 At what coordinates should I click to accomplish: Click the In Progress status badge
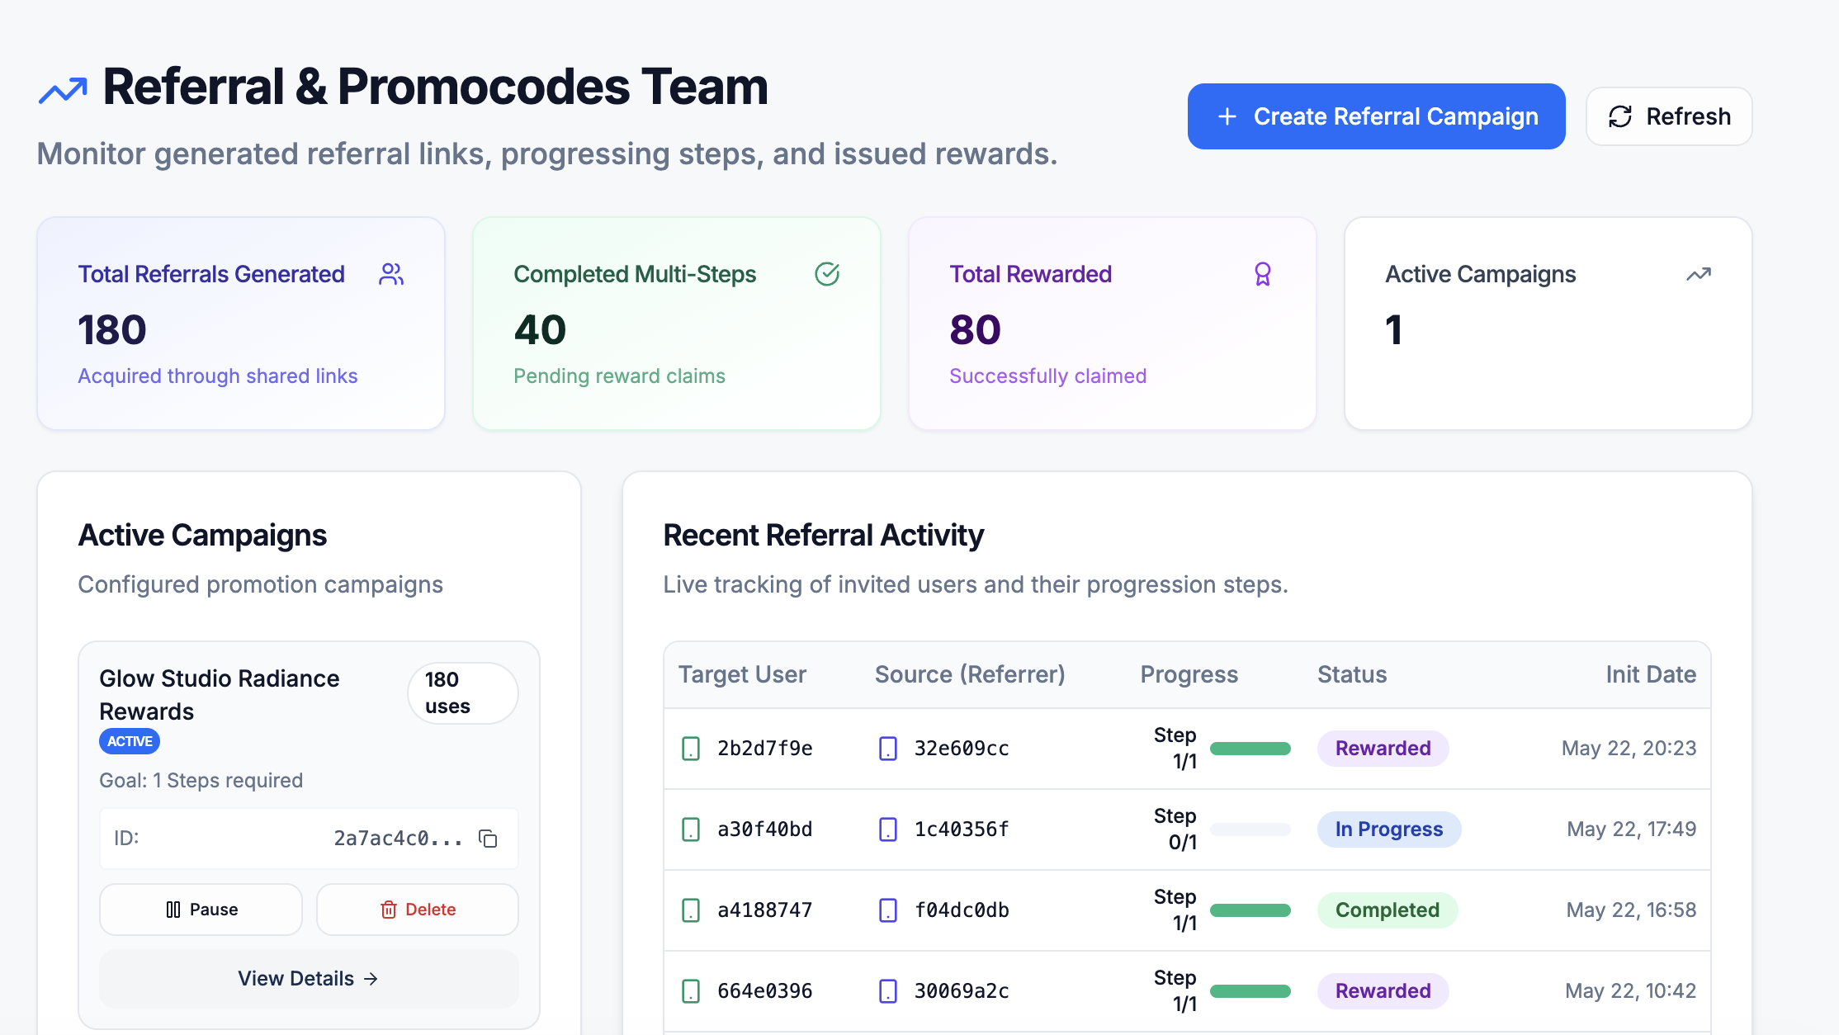[x=1389, y=829]
